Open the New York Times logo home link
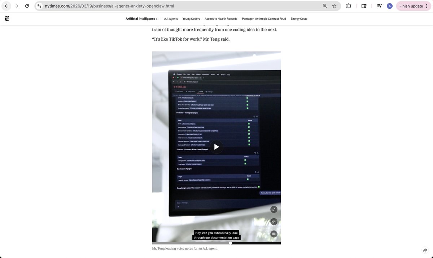The image size is (433, 258). coord(7,19)
